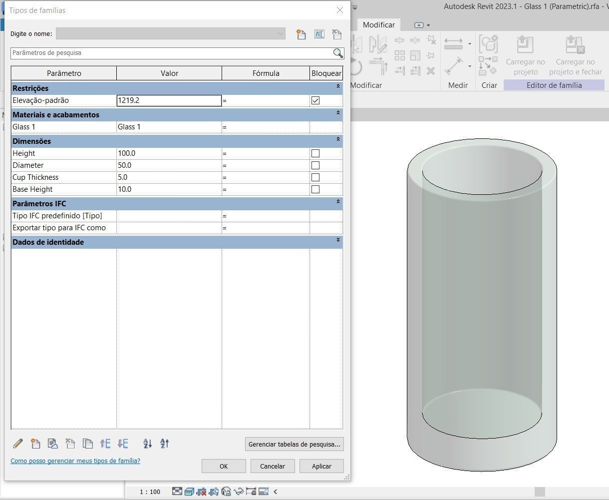
Task: Open Gerenciar tabelas de pesquisa
Action: point(295,444)
